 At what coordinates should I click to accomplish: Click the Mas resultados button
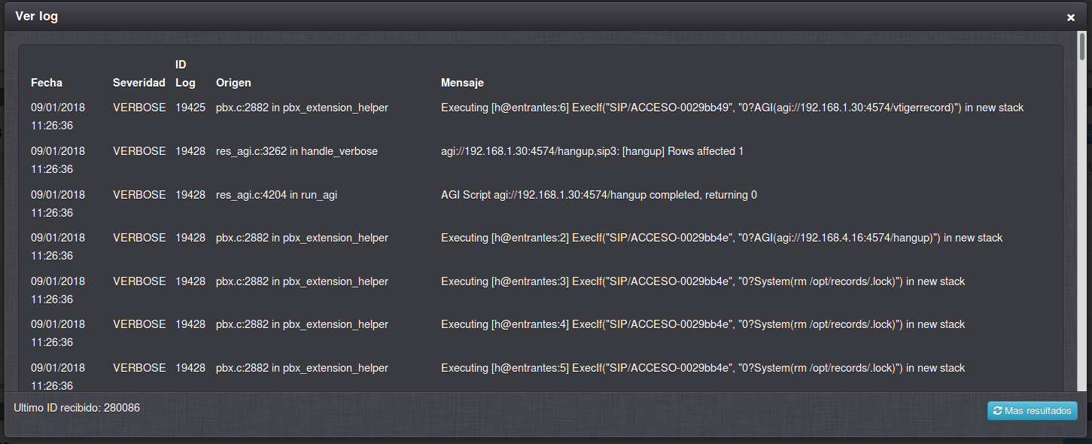[1033, 411]
